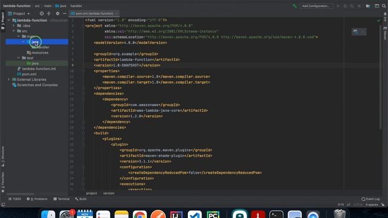Select the resources folder

point(38,53)
